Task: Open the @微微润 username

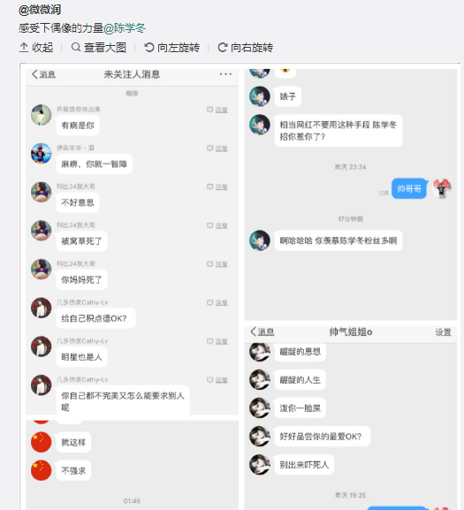Action: pyautogui.click(x=40, y=10)
